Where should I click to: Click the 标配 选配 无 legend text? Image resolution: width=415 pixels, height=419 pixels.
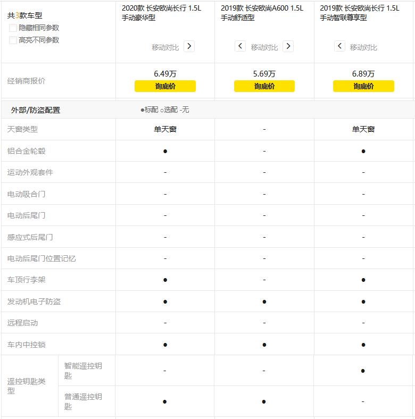point(165,110)
